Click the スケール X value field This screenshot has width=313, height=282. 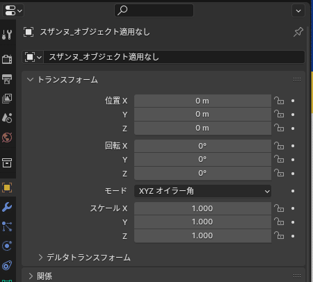tap(202, 208)
